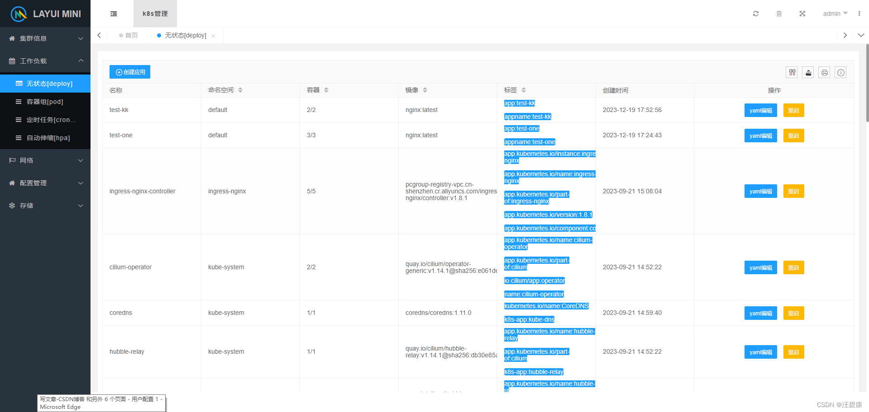Click yaml编辑 for coredns
Screen dimensions: 869x412
[761, 313]
